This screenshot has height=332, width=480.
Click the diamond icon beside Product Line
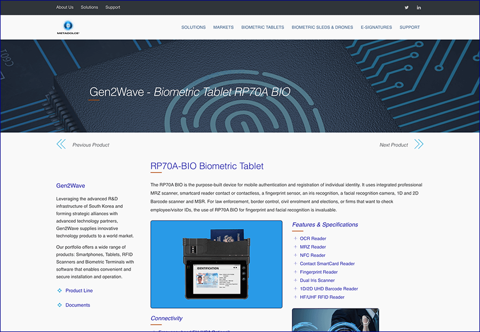[x=59, y=290]
